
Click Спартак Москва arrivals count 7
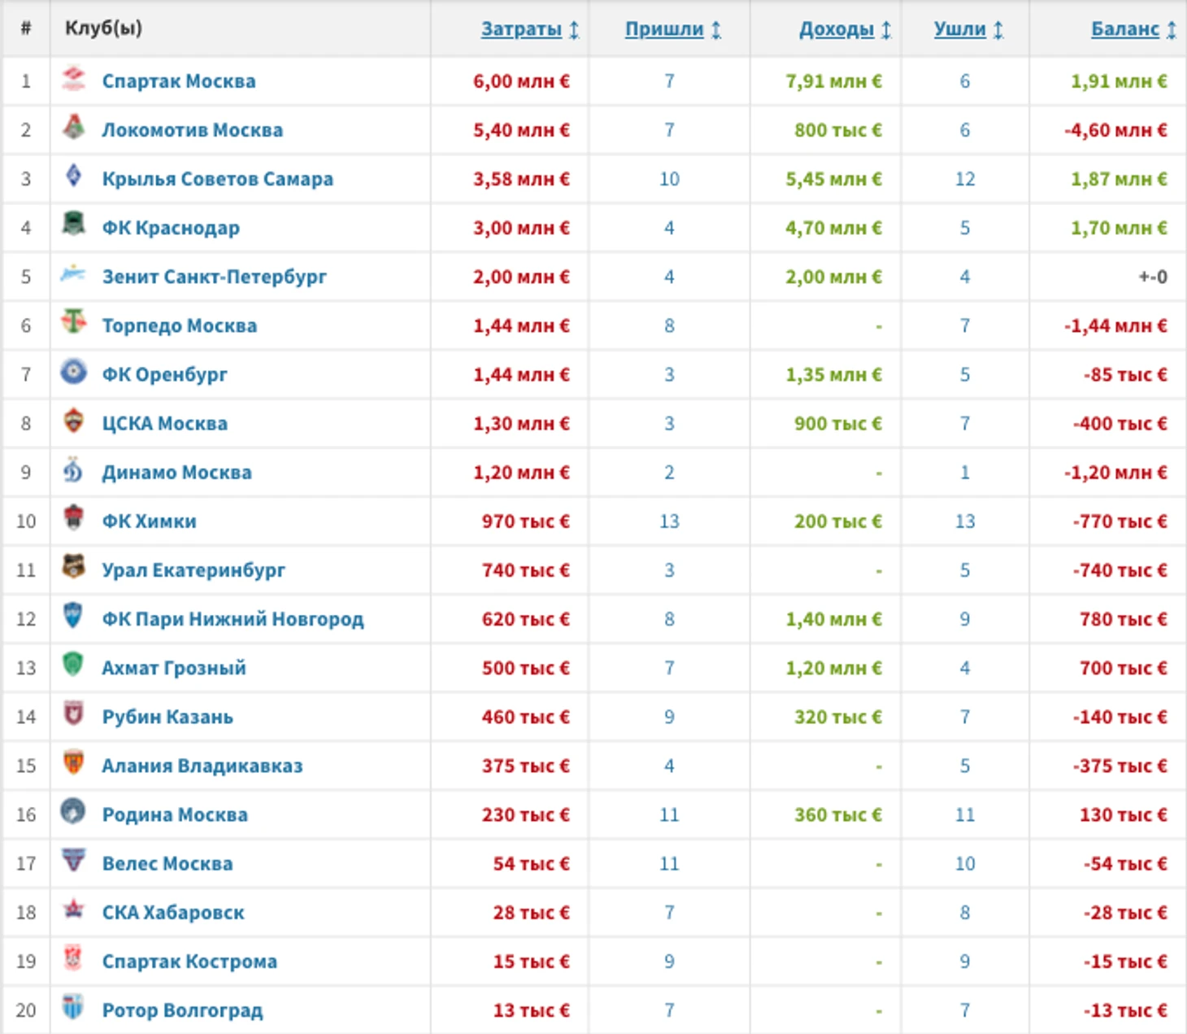669,81
